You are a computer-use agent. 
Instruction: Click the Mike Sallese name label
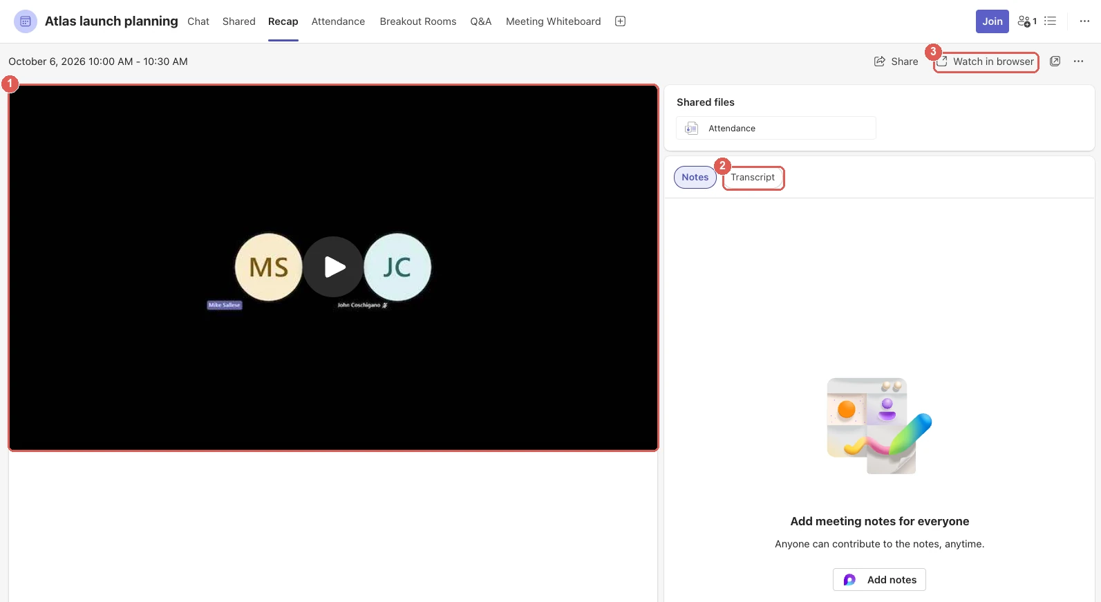(225, 305)
